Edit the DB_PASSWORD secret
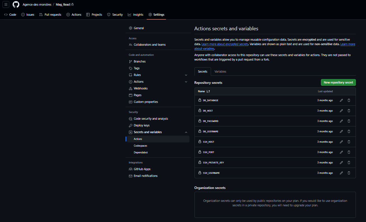Screen dimensions: 366x222 [341, 121]
